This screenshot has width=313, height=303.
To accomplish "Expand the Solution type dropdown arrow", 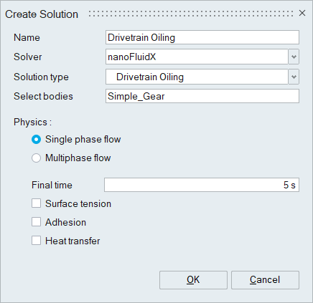I will pos(294,77).
